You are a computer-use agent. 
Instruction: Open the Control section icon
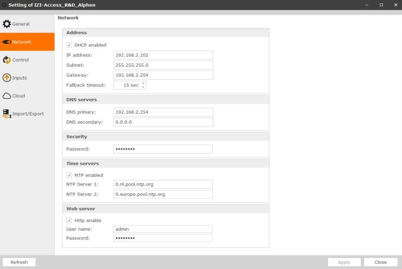click(7, 60)
